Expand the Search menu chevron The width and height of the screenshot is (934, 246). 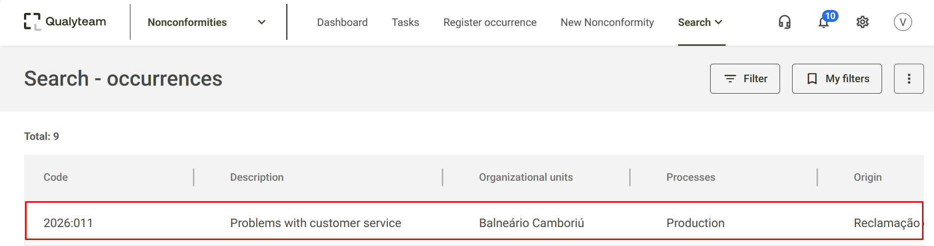click(x=719, y=22)
